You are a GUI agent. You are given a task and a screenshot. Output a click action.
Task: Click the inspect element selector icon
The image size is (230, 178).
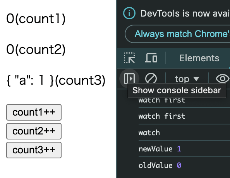tap(129, 58)
